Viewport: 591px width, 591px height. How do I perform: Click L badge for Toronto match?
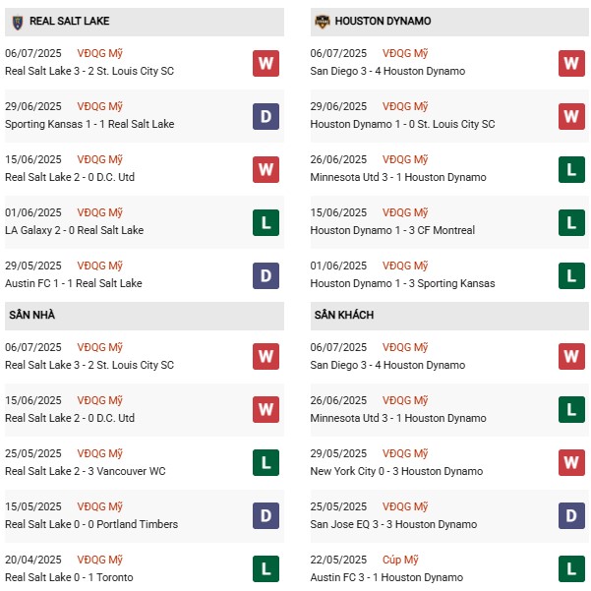(266, 569)
